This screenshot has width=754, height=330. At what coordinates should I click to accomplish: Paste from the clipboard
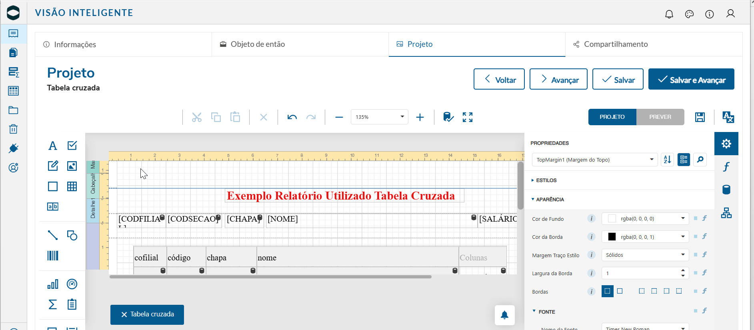coord(235,117)
